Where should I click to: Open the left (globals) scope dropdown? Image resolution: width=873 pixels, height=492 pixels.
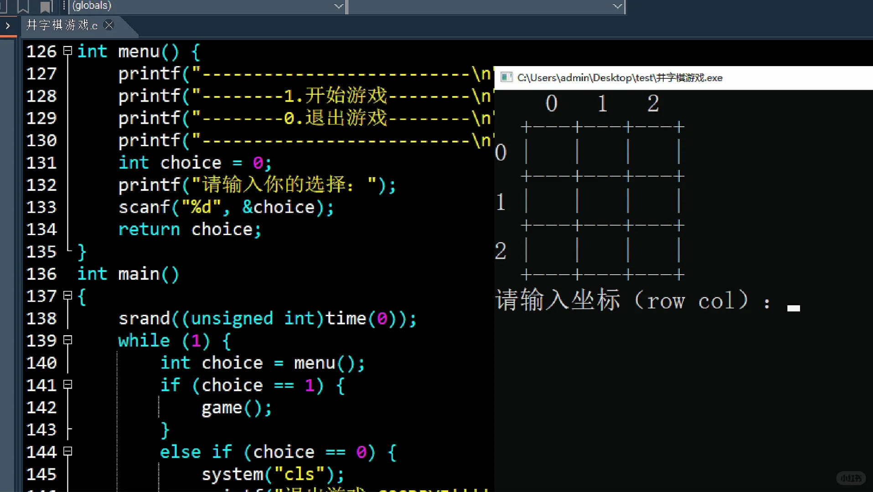coord(338,6)
